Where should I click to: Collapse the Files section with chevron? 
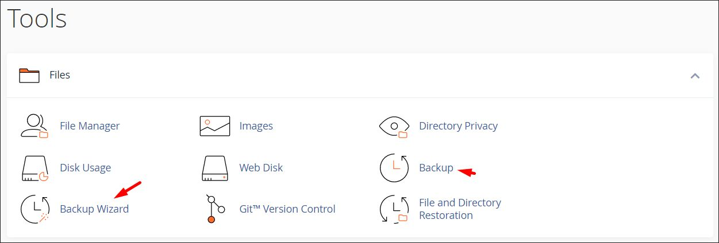pos(695,76)
